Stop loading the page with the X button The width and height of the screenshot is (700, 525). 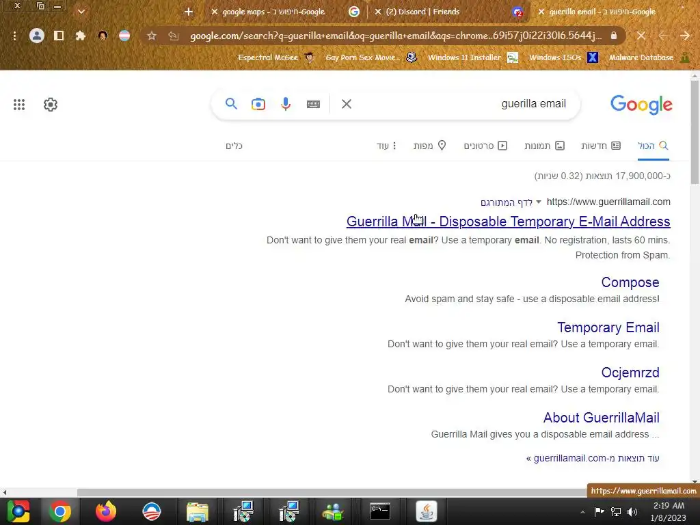coord(641,36)
